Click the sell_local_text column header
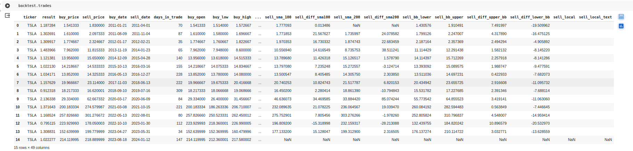The height and width of the screenshot is (151, 633). [x=595, y=17]
